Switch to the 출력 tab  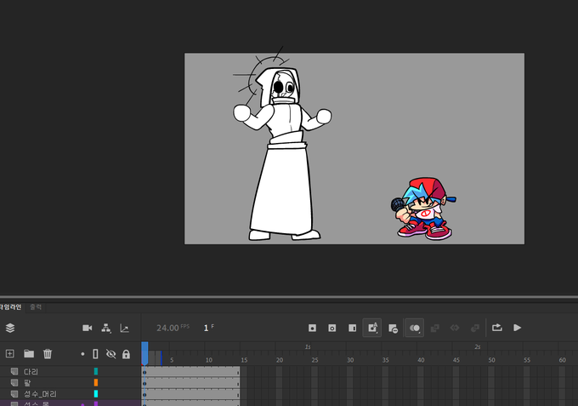coord(36,307)
